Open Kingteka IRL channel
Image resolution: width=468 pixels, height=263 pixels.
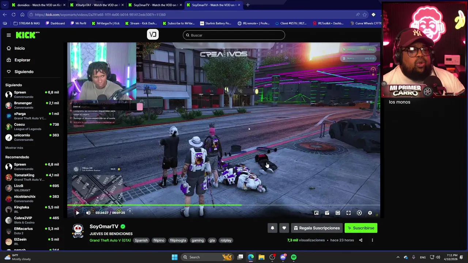click(32, 209)
